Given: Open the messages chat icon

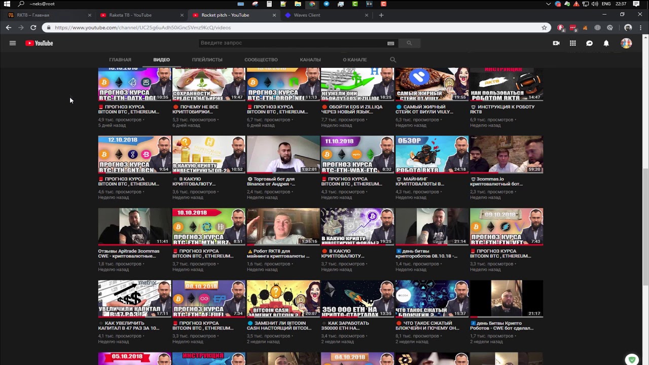Looking at the screenshot, I should 589,43.
